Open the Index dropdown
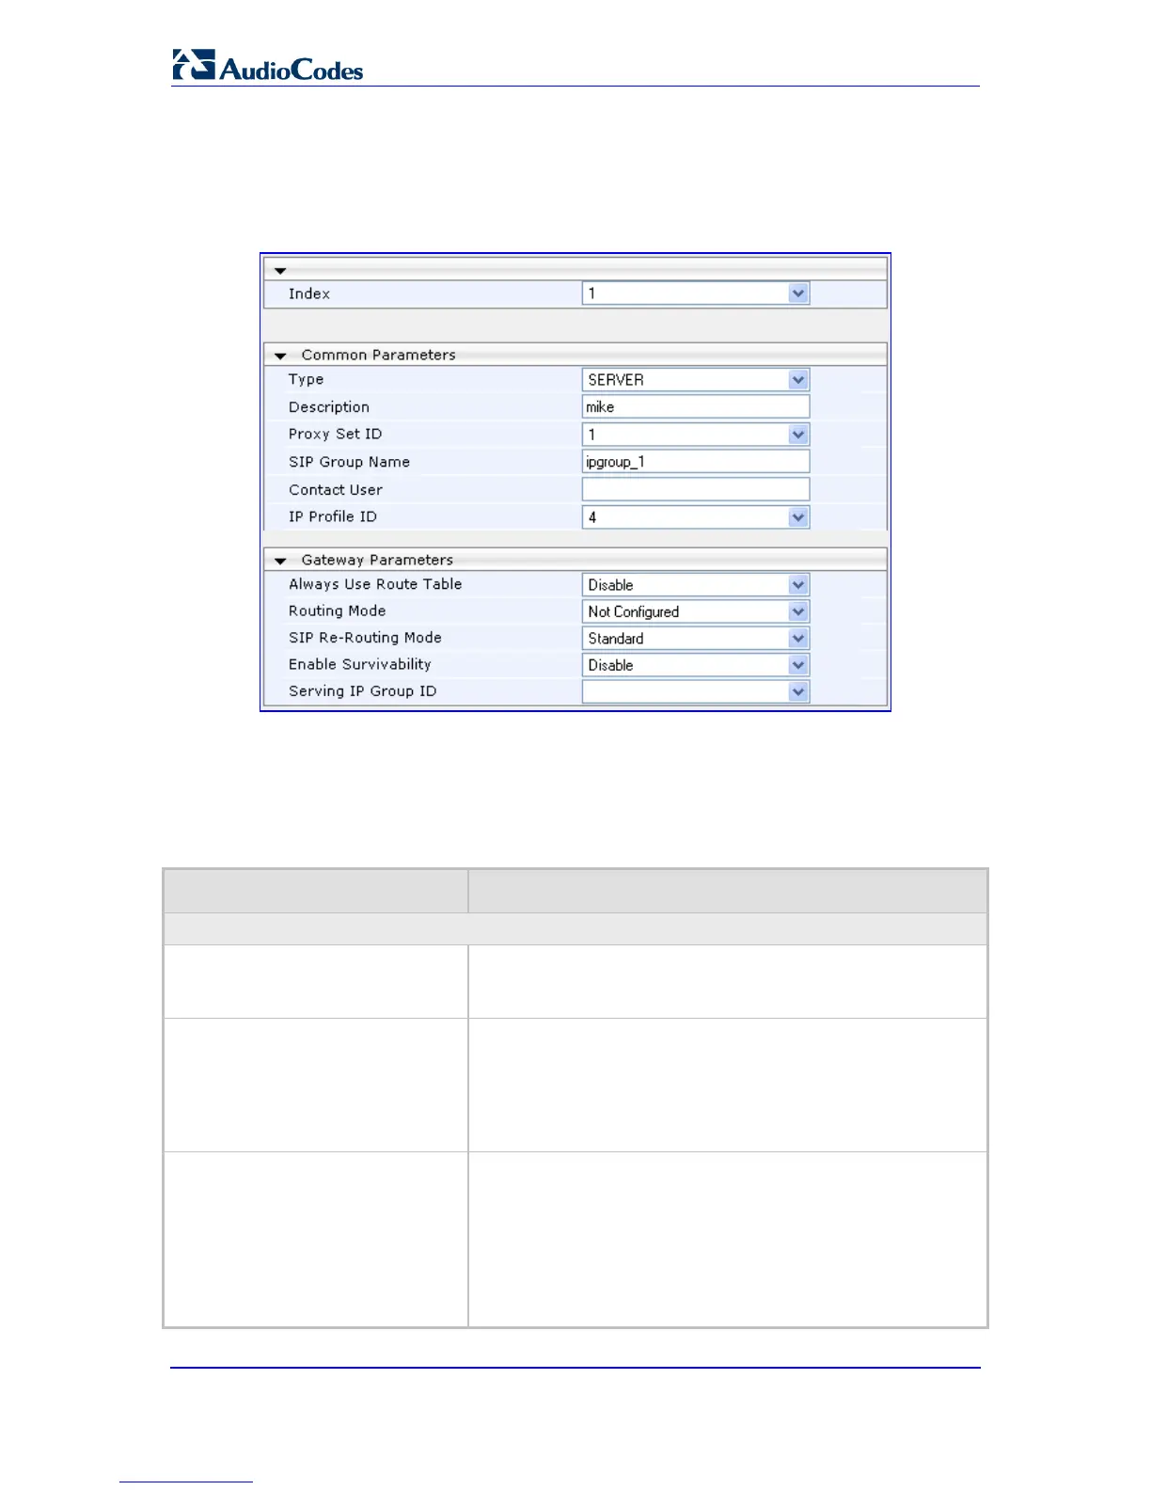Viewport: 1151px width, 1490px height. coord(695,293)
